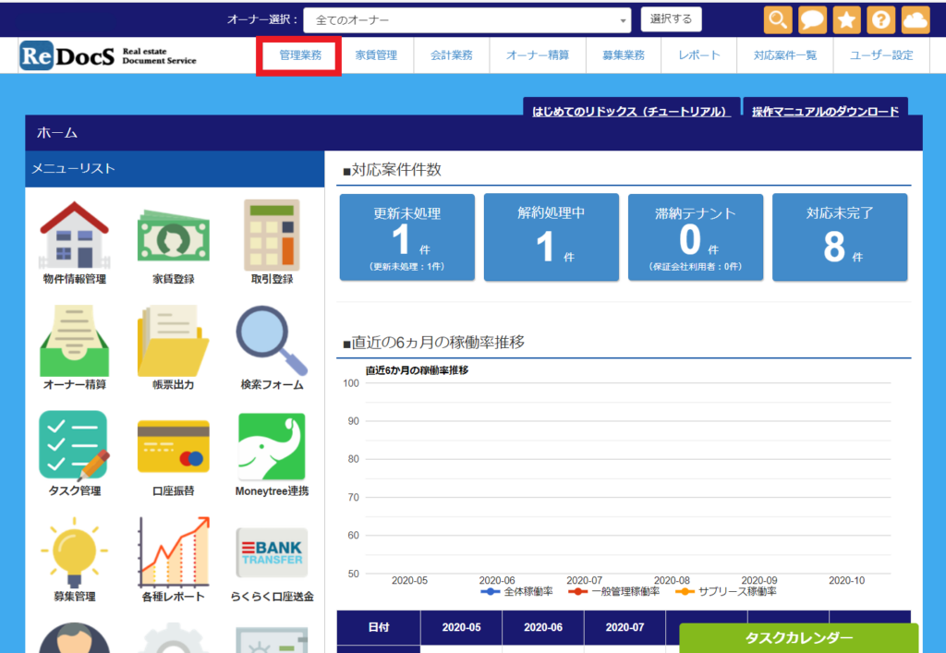Click the orange search icon in header
Viewport: 946px width, 653px height.
click(779, 19)
